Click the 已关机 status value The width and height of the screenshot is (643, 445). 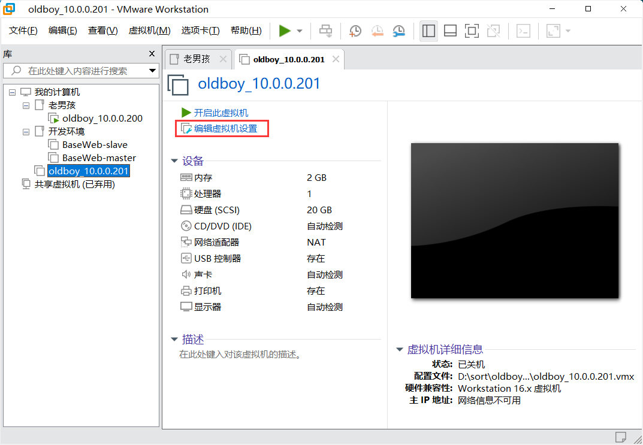tap(471, 364)
